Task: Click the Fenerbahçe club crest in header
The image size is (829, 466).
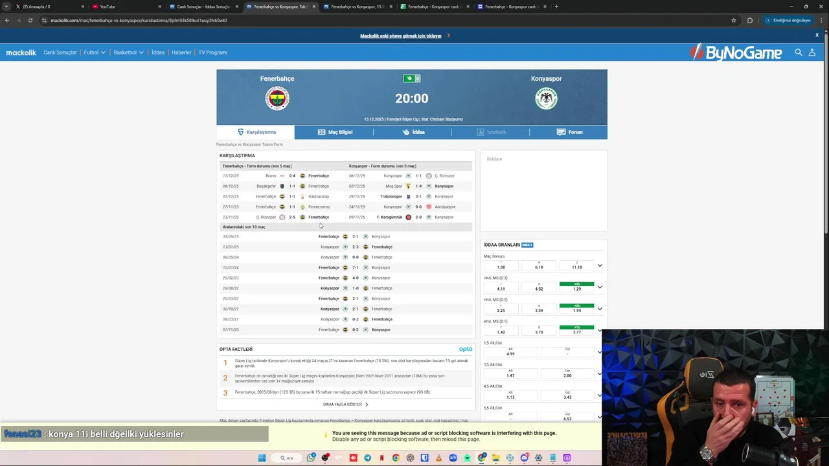Action: coord(277,98)
